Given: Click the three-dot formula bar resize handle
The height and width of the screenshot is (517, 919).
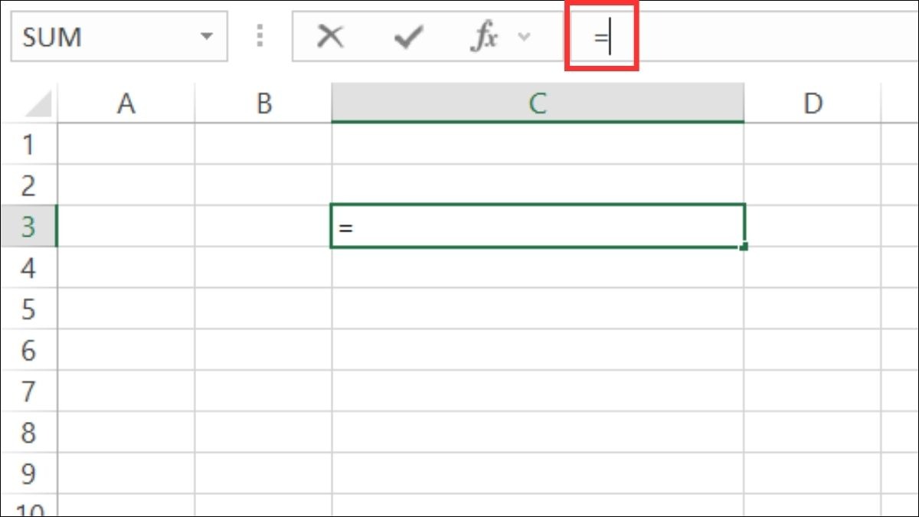Looking at the screenshot, I should click(260, 36).
